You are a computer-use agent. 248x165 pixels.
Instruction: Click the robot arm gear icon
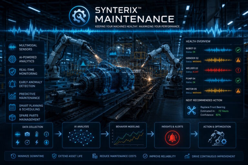tap(217, 138)
